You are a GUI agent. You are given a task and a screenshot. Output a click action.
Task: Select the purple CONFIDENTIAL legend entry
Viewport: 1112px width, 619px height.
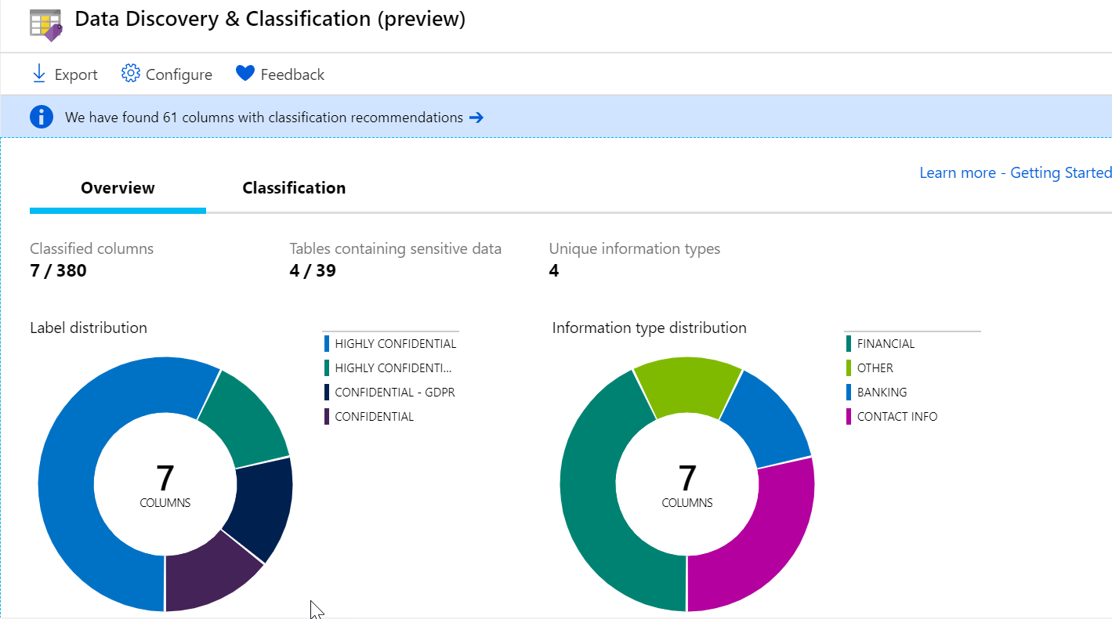click(374, 416)
